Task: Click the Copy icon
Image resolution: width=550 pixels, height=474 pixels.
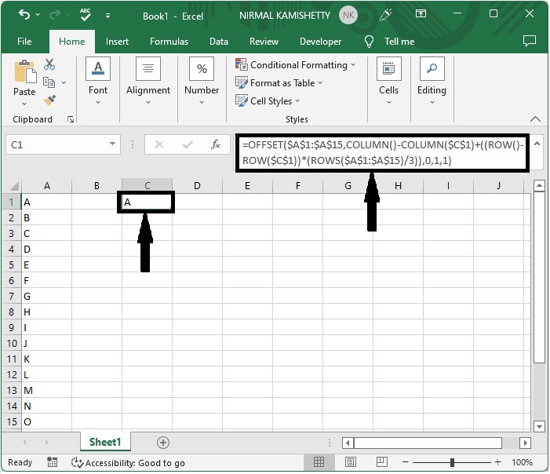Action: (49, 82)
